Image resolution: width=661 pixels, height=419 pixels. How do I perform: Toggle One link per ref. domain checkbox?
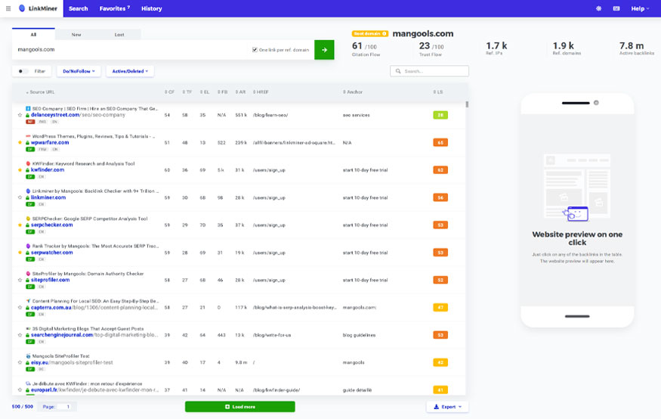255,50
